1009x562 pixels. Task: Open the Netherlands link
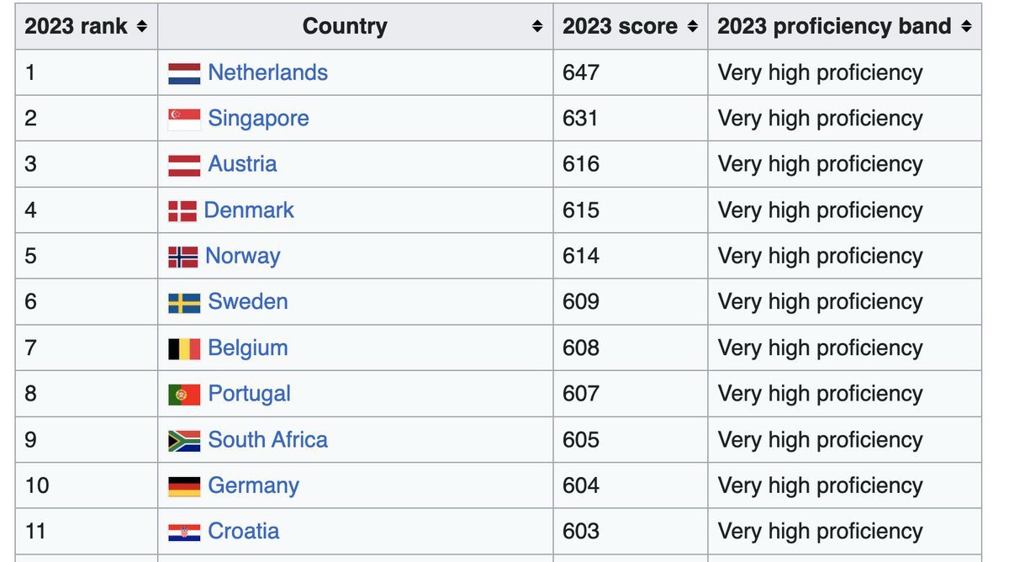pos(267,73)
